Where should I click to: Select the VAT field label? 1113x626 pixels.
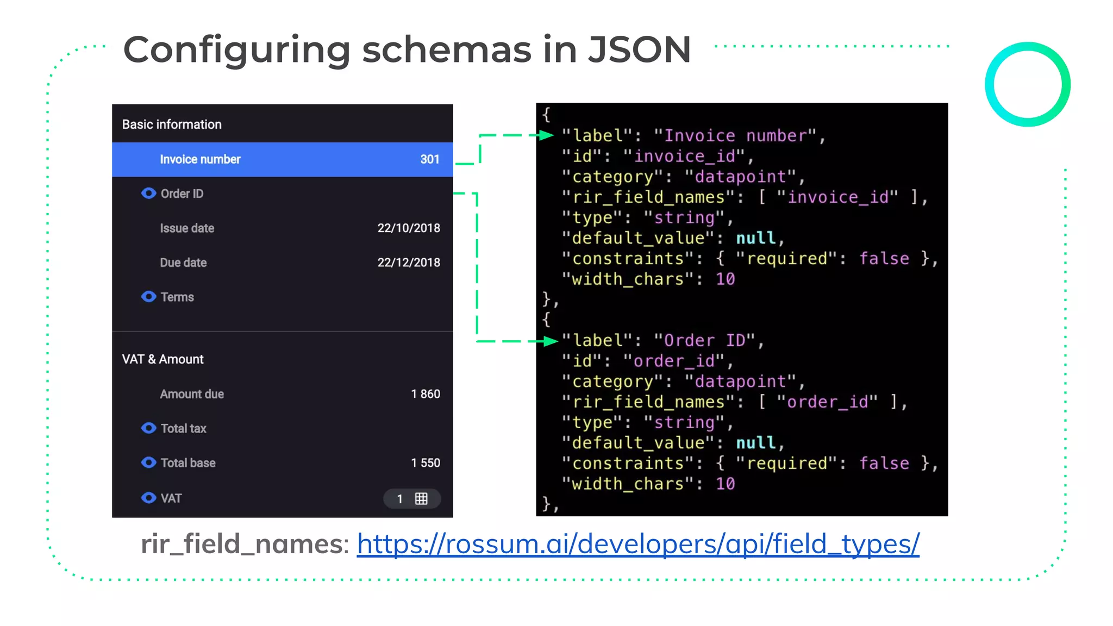(171, 498)
